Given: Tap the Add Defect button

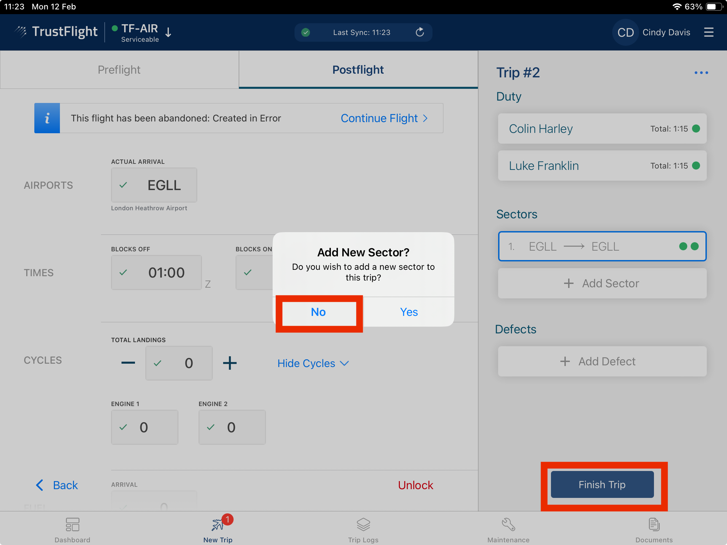Looking at the screenshot, I should 602,361.
